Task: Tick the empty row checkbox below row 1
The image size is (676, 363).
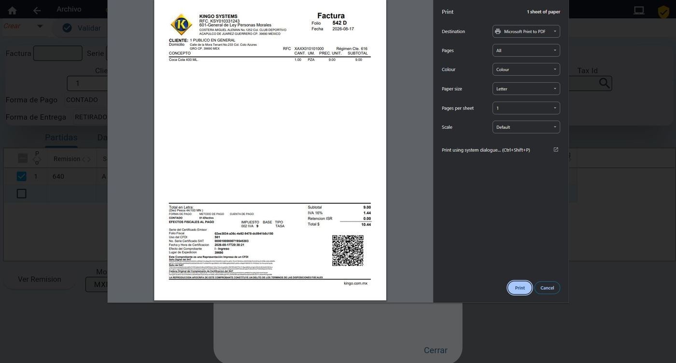Action: [x=21, y=194]
